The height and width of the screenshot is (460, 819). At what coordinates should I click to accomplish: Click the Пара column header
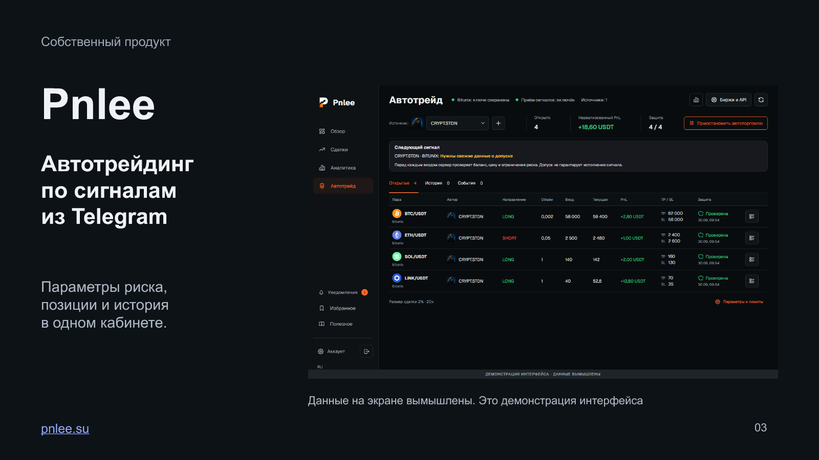click(397, 200)
